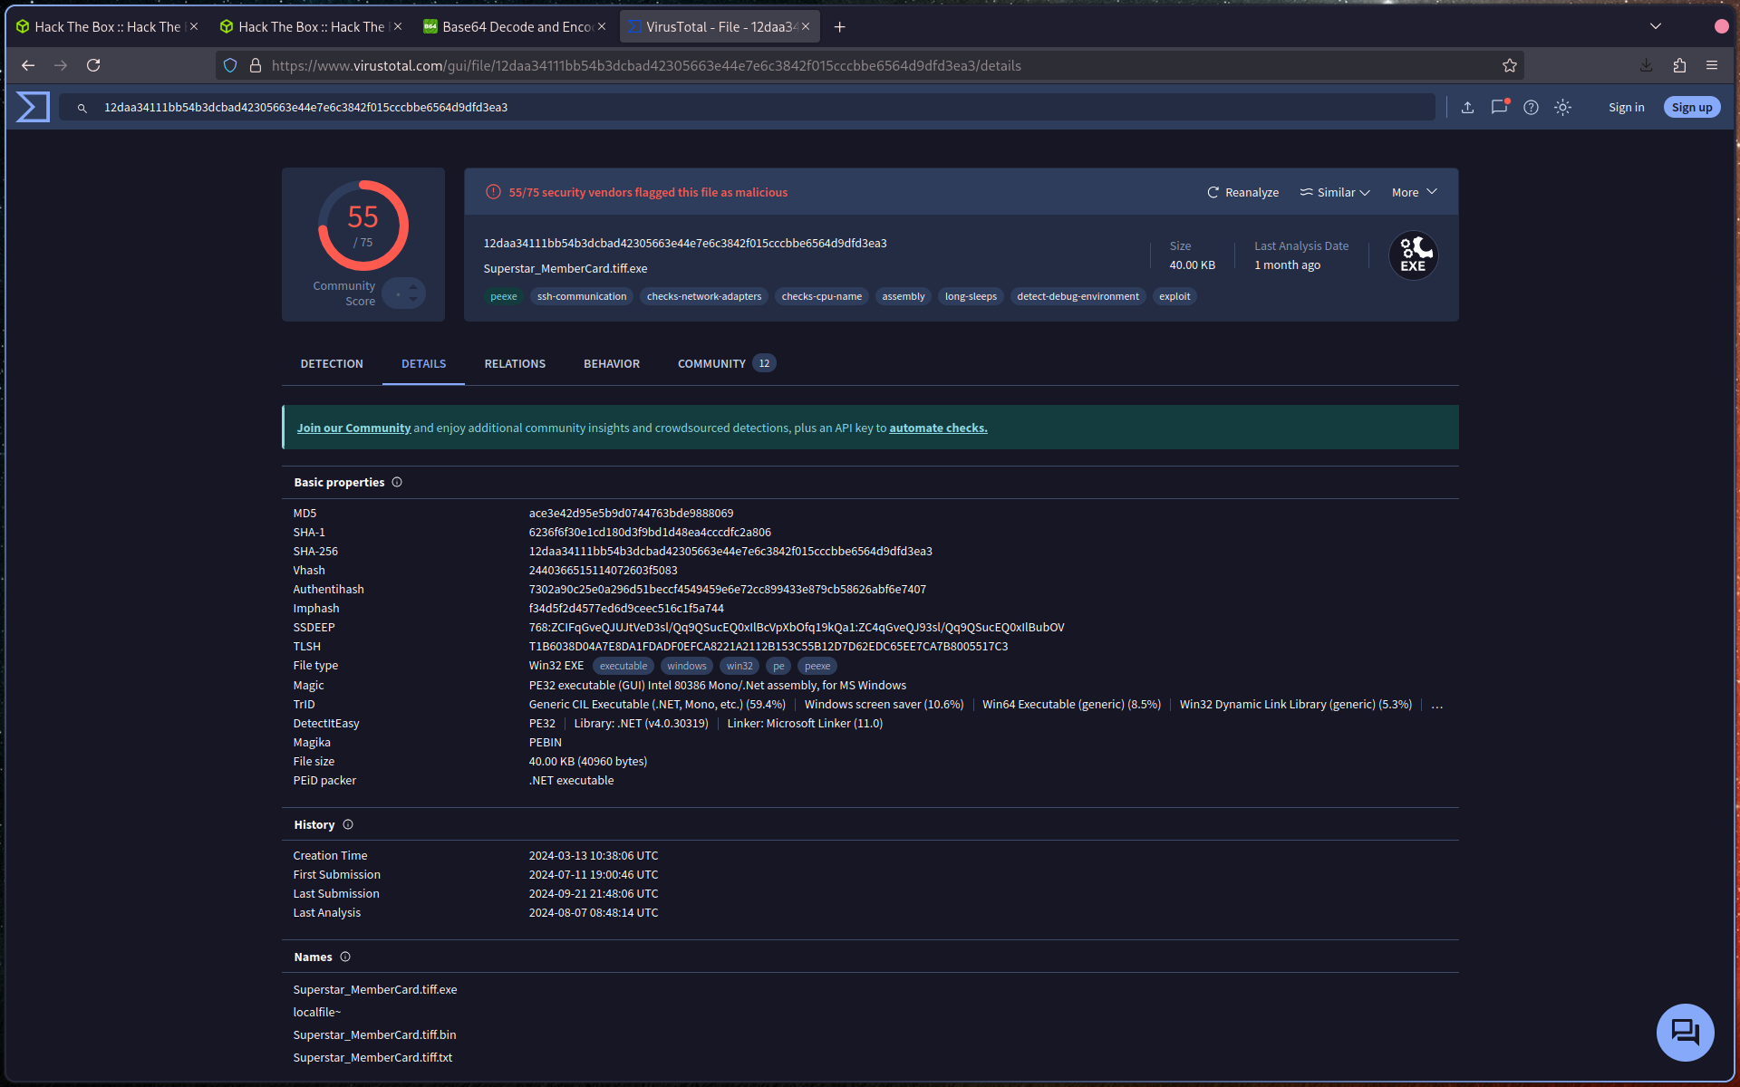Click the pe file type tag
Viewport: 1740px width, 1087px height.
778,666
